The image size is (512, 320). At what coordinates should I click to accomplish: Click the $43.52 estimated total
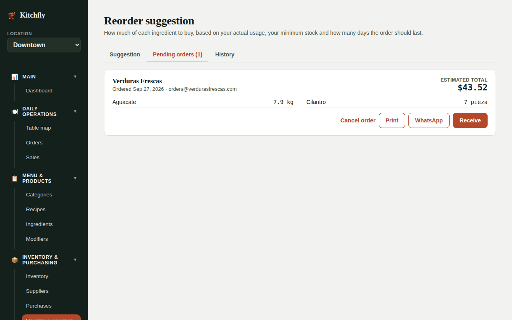472,88
